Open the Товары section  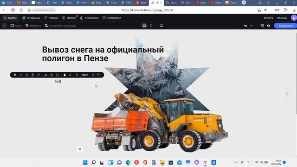point(51,18)
